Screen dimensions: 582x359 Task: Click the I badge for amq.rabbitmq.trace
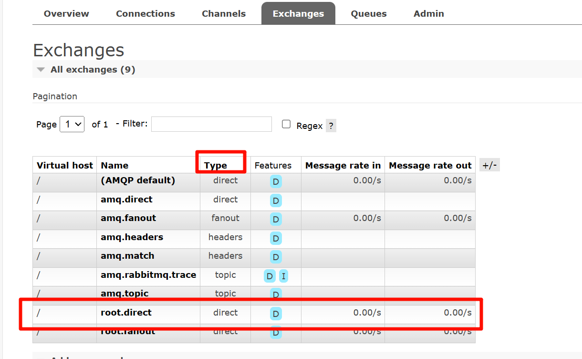(283, 276)
